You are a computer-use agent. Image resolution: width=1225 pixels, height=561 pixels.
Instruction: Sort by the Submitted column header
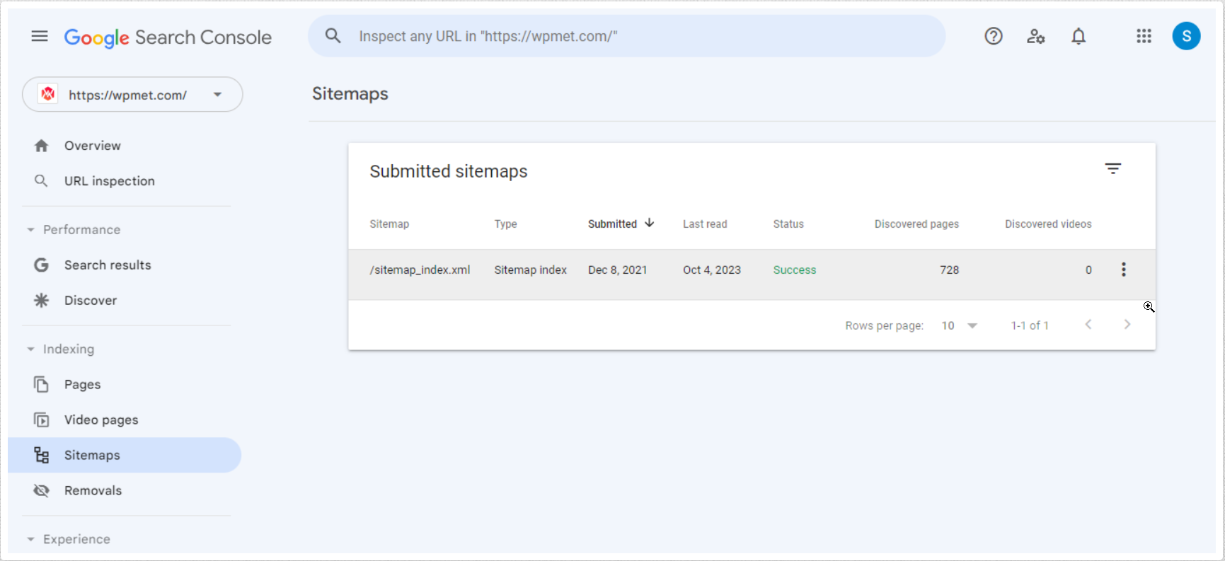(613, 224)
